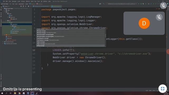Click line number 14 in gutter
This screenshot has width=169, height=95.
(34, 58)
